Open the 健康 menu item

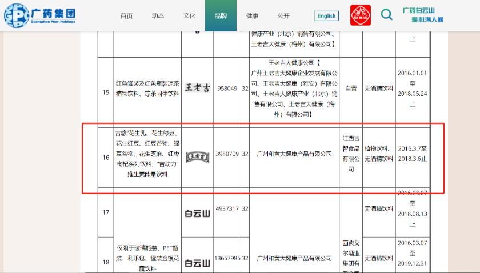(x=252, y=15)
